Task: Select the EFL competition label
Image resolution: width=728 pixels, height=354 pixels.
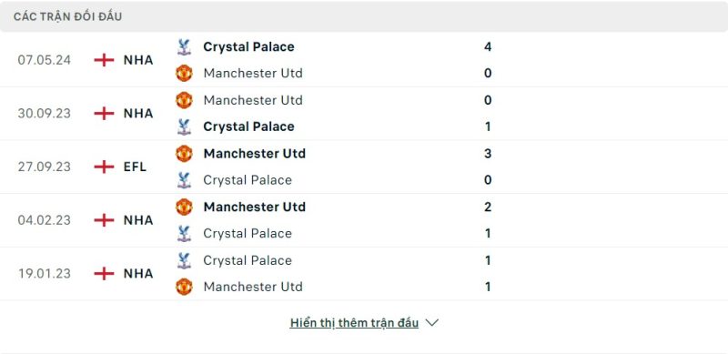Action: [x=135, y=167]
